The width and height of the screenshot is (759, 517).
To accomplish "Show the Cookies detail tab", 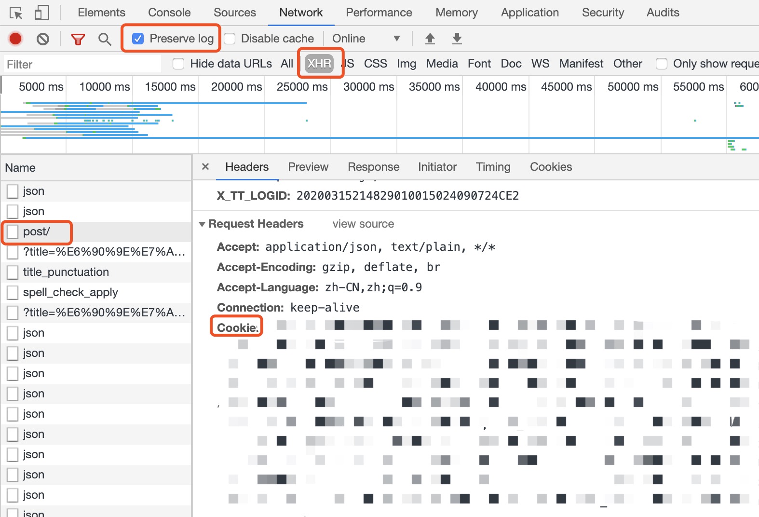I will 551,167.
